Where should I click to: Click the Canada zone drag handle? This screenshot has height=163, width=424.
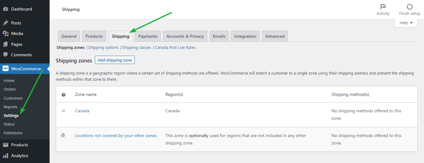64,111
